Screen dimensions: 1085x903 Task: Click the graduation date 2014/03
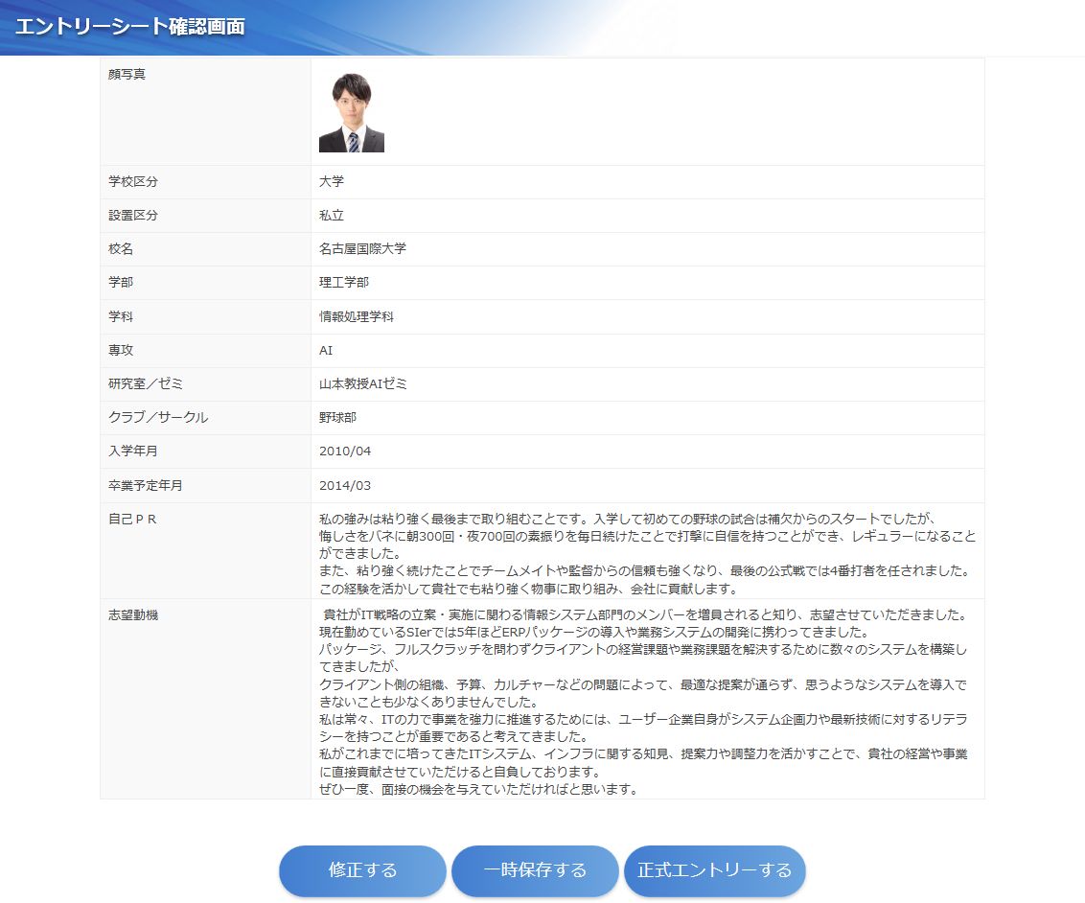(344, 485)
